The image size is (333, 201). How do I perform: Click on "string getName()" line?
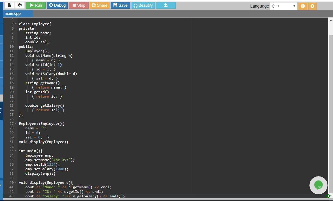(x=42, y=83)
